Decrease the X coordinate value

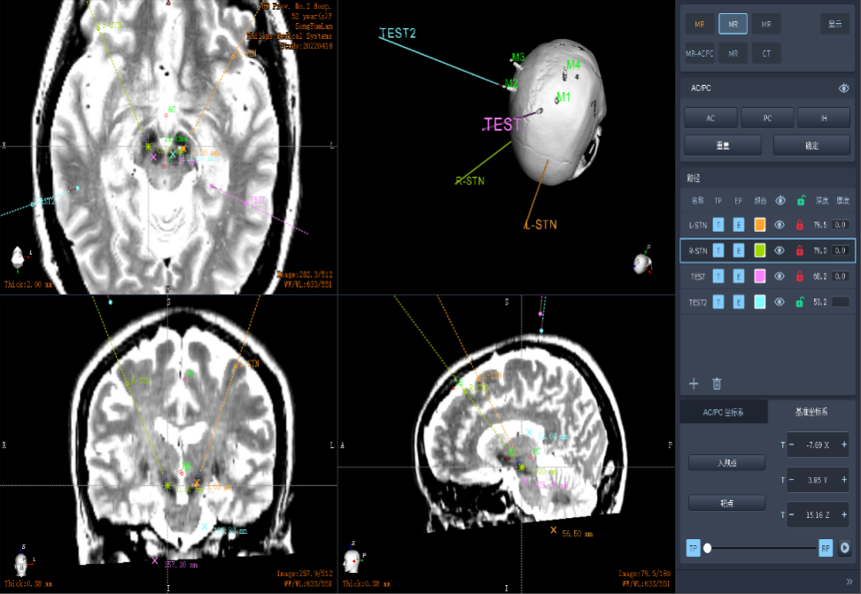[x=791, y=444]
